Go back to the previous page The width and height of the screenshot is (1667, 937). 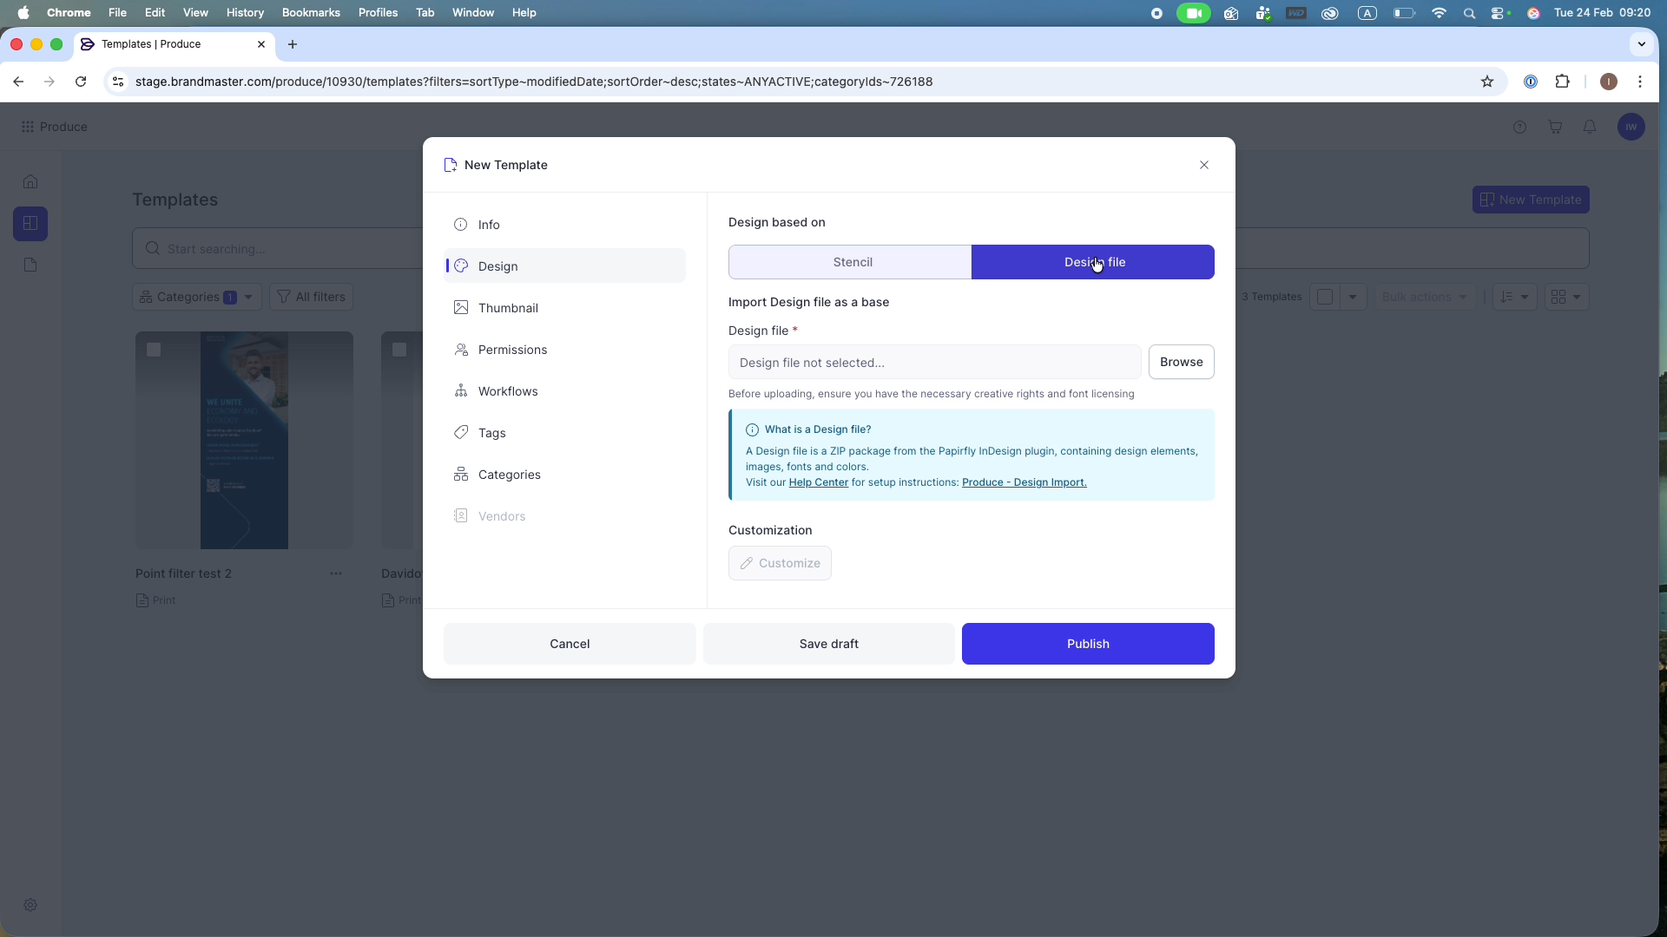click(18, 82)
